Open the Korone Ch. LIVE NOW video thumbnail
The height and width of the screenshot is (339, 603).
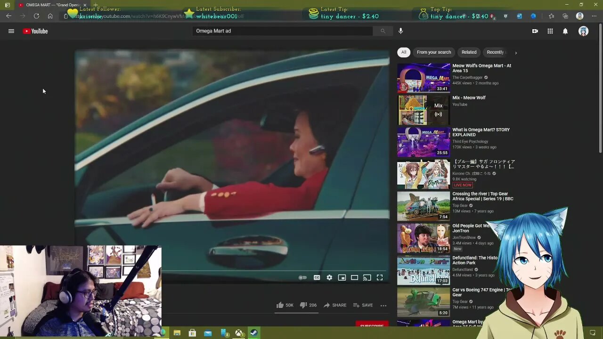click(x=424, y=174)
